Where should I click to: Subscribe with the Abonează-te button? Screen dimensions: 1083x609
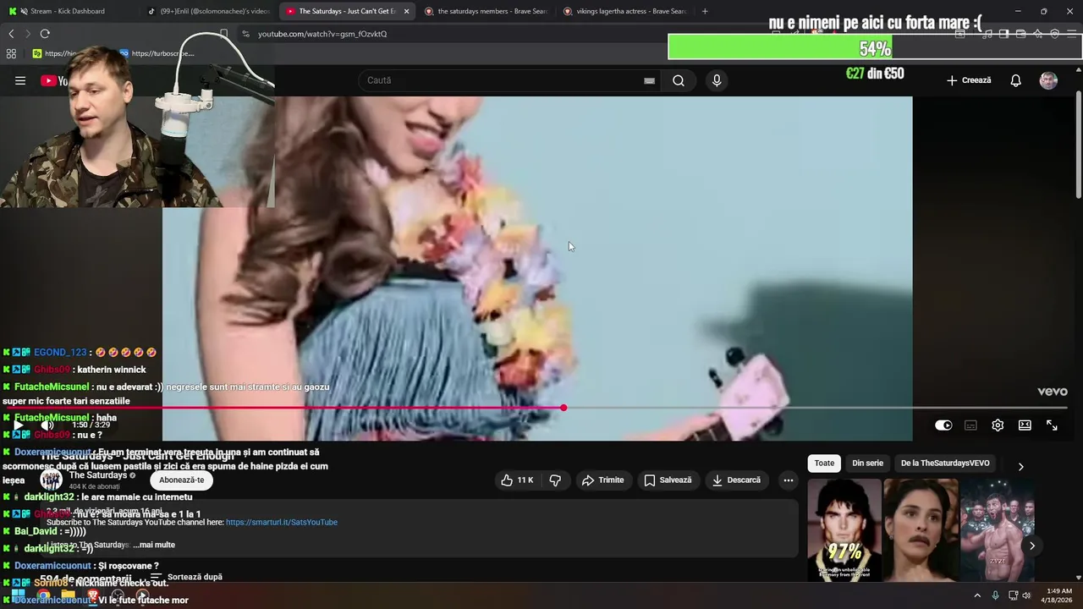[x=181, y=480]
